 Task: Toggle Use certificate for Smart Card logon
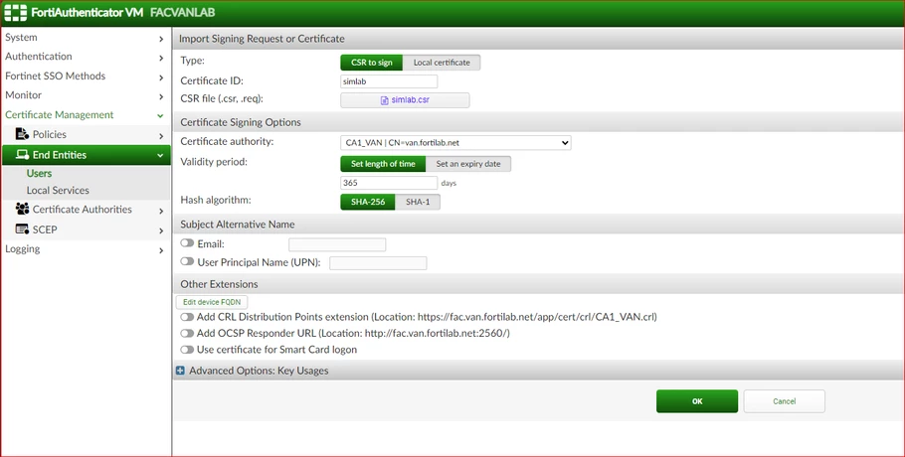[187, 350]
